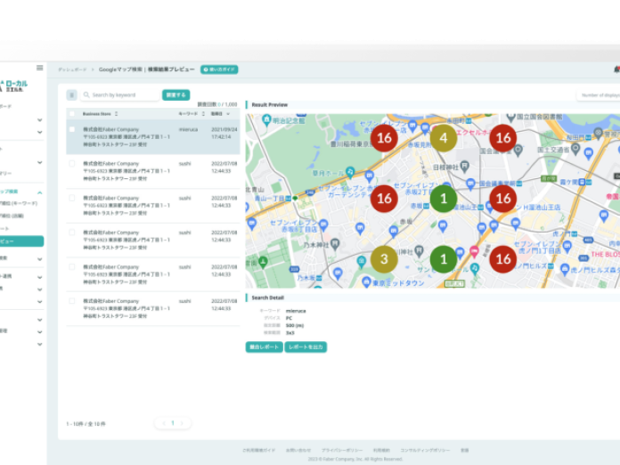Go to page 1 in the pagination

[173, 423]
